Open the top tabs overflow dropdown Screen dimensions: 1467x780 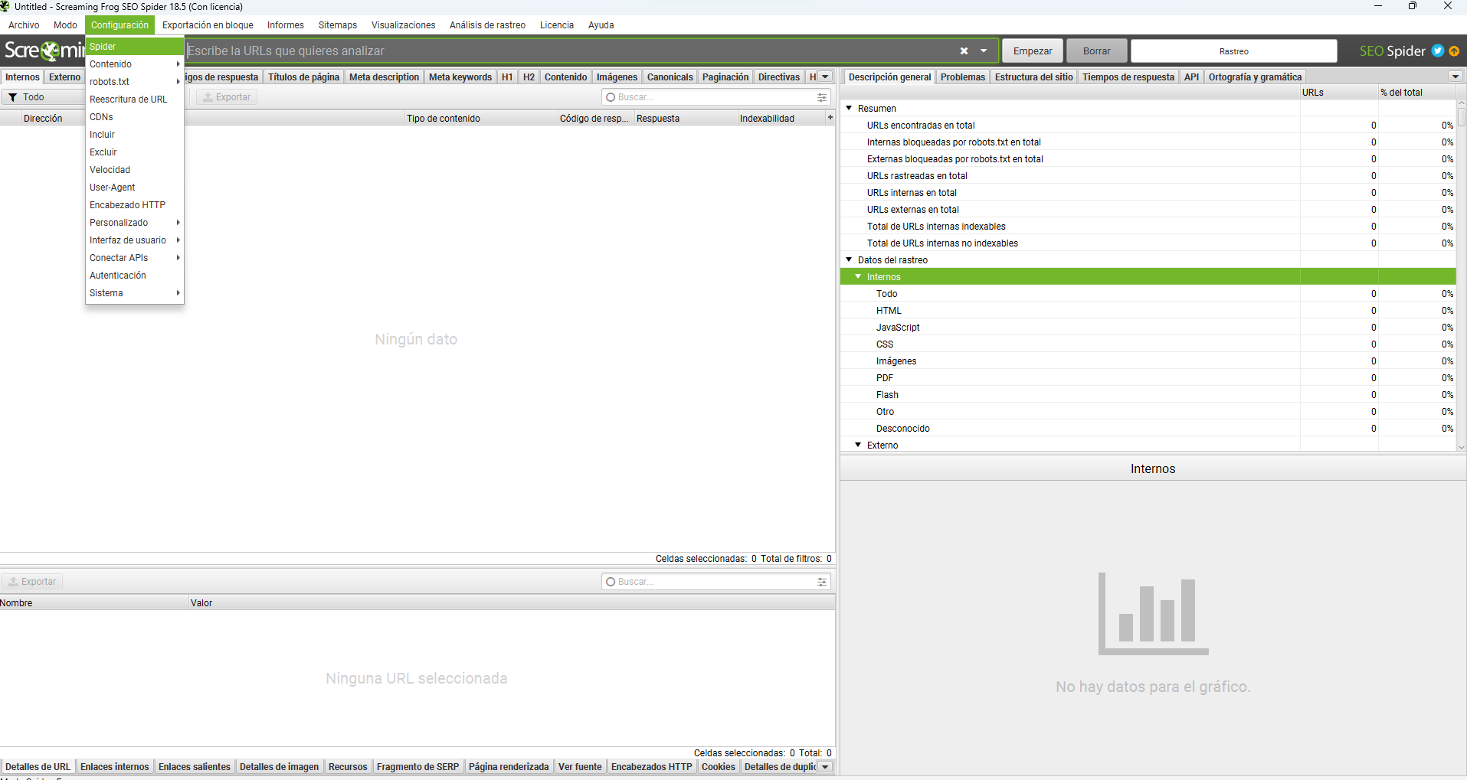pyautogui.click(x=825, y=77)
